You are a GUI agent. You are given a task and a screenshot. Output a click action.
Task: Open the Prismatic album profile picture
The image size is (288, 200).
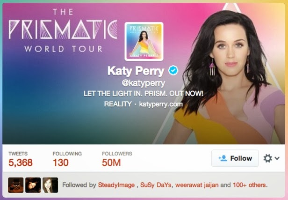(144, 41)
